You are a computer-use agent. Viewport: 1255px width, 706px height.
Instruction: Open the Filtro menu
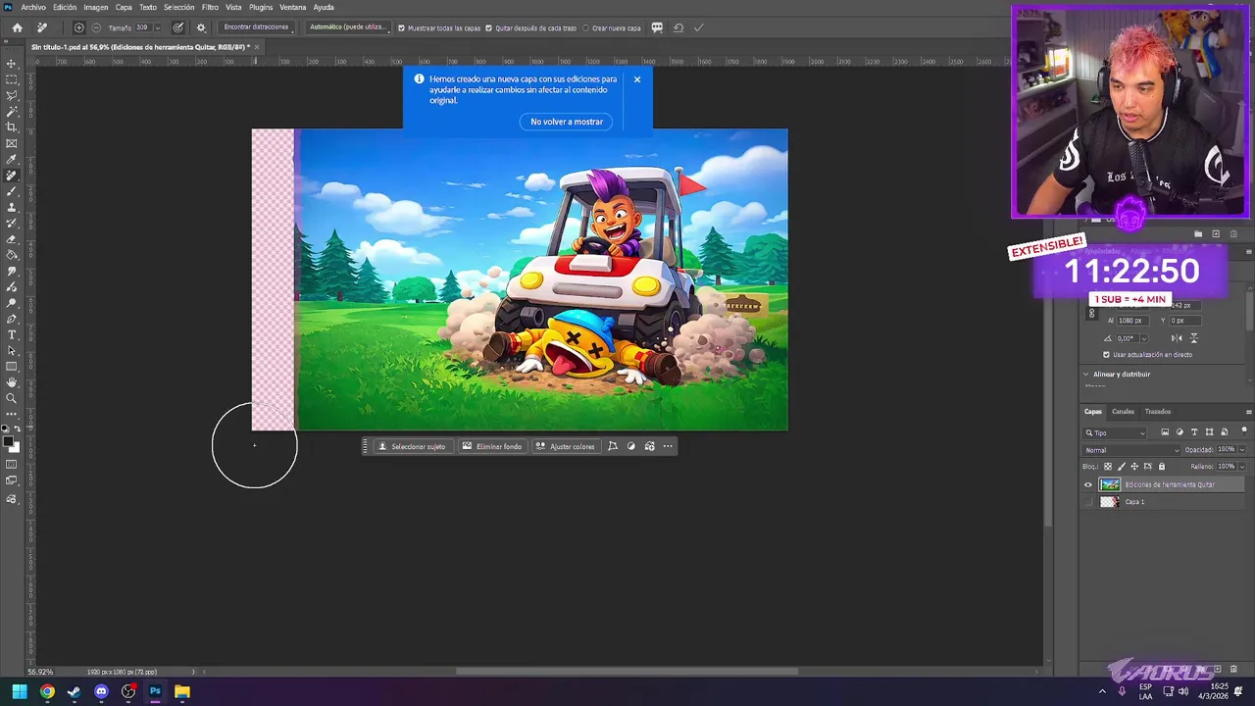210,7
